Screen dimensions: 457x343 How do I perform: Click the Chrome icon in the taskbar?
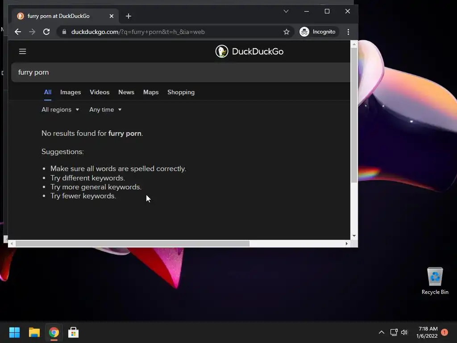point(54,332)
